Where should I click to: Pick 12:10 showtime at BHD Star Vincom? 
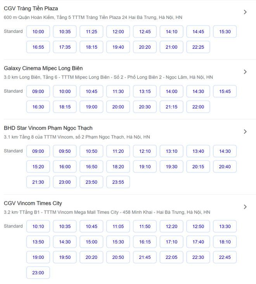pos(145,151)
